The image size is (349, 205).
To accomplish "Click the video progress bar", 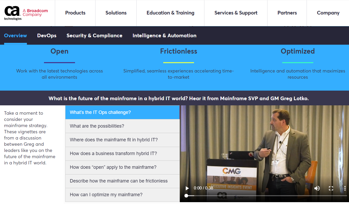I will click(x=266, y=196).
